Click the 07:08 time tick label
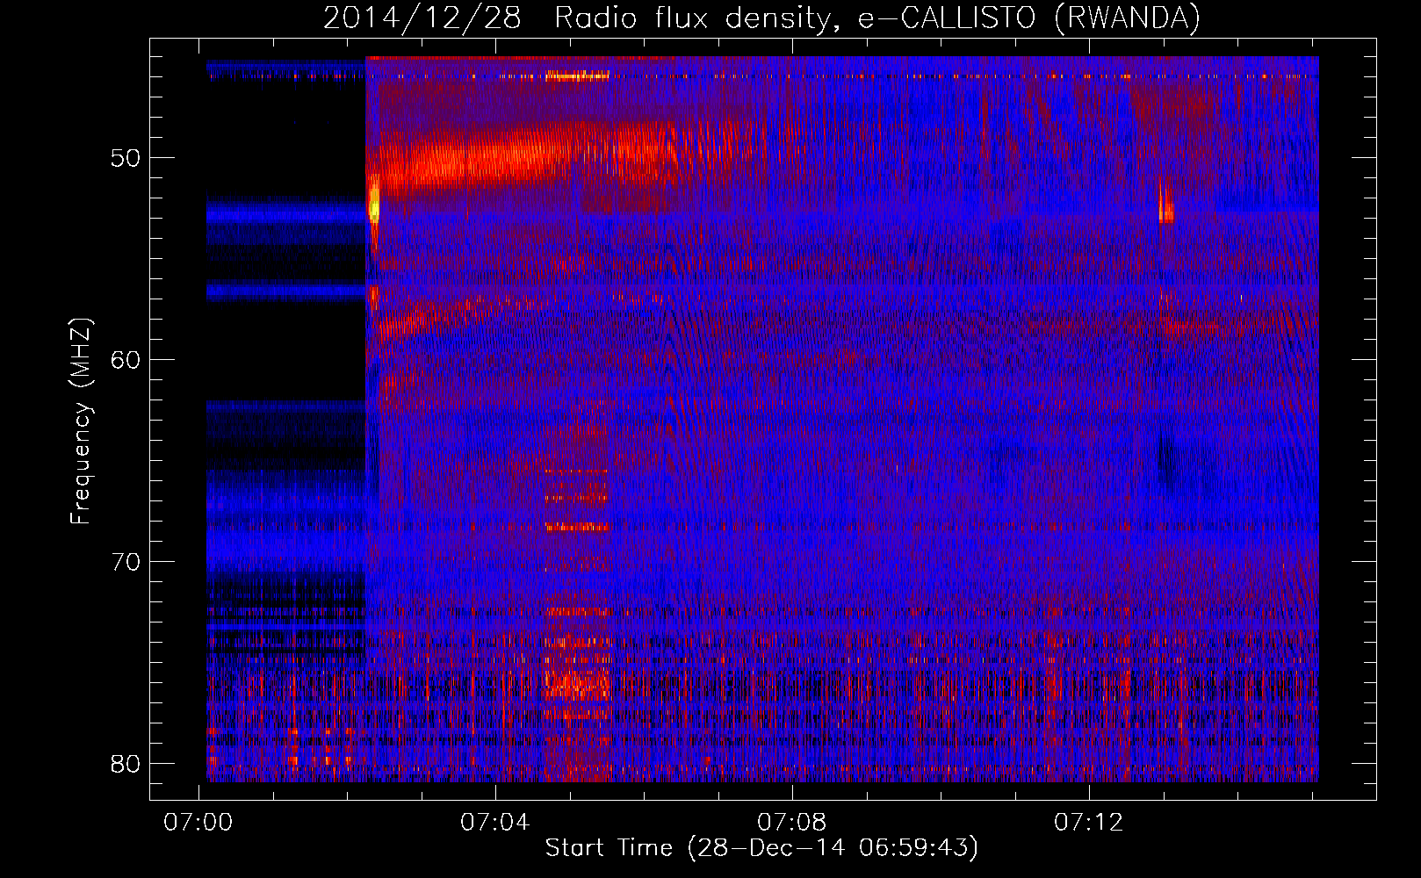The width and height of the screenshot is (1421, 878). tap(792, 822)
